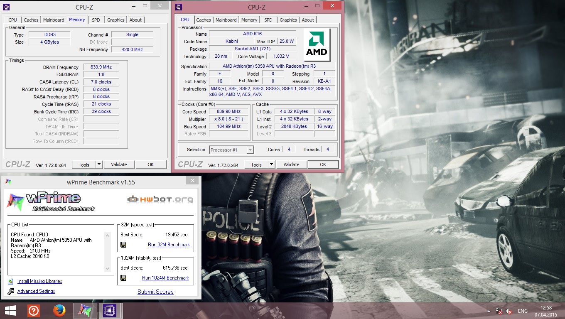Run the 32M Benchmark
Viewport: 565px width, 319px height.
point(169,245)
